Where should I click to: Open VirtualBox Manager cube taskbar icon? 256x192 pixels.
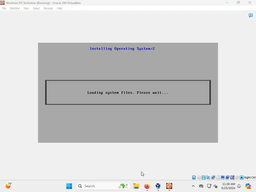click(158, 186)
